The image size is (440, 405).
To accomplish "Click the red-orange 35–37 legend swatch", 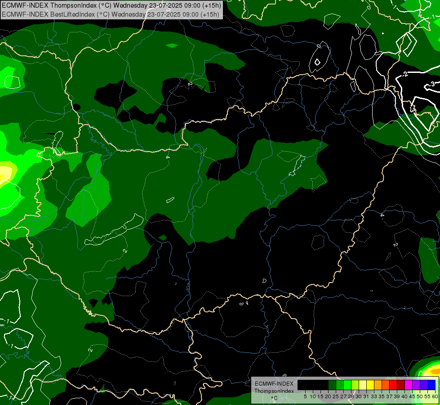I will [x=386, y=385].
